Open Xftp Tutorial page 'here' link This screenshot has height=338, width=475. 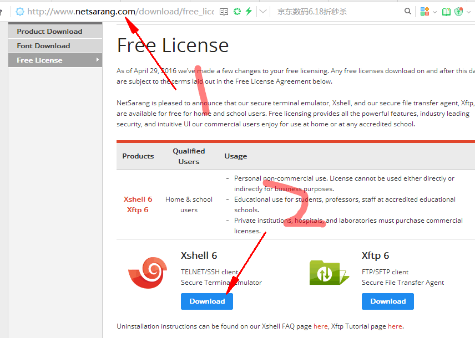pos(395,326)
